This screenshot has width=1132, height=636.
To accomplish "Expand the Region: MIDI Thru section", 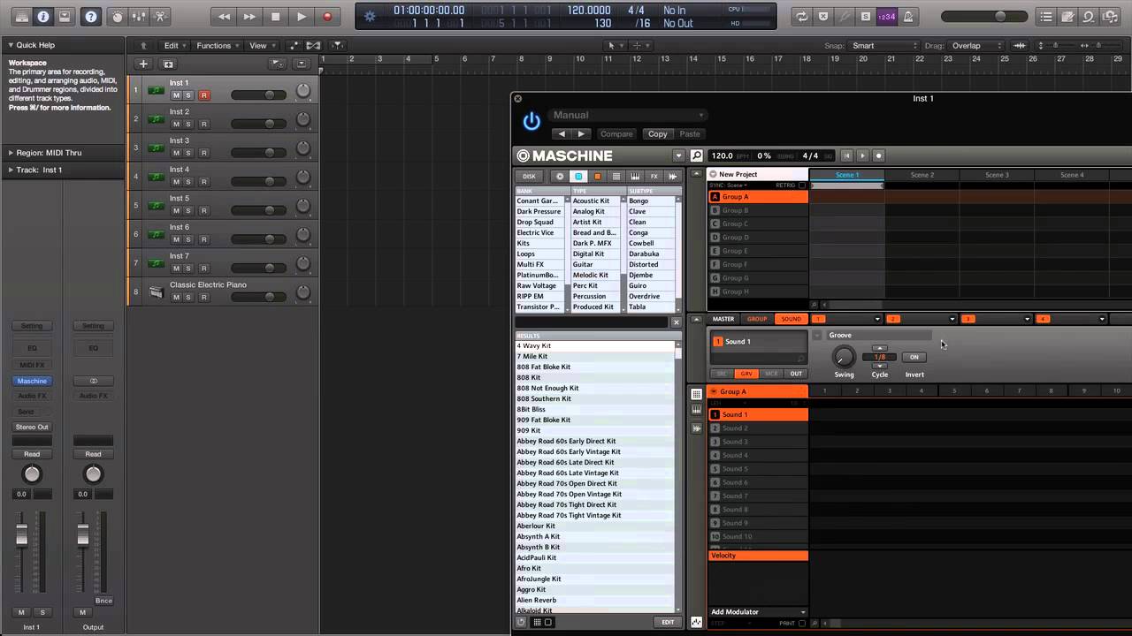I will tap(10, 153).
